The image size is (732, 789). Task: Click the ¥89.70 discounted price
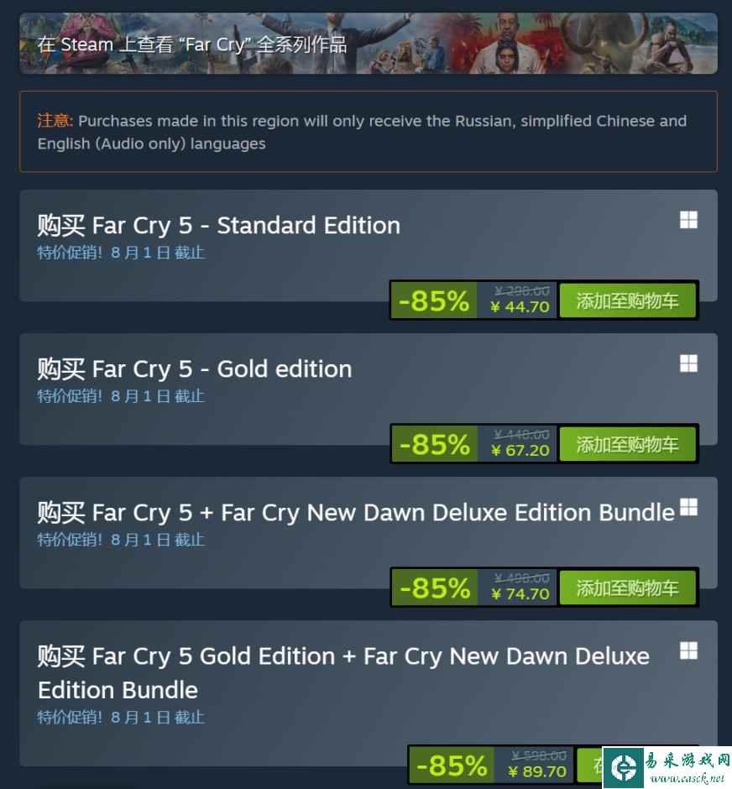tap(537, 771)
